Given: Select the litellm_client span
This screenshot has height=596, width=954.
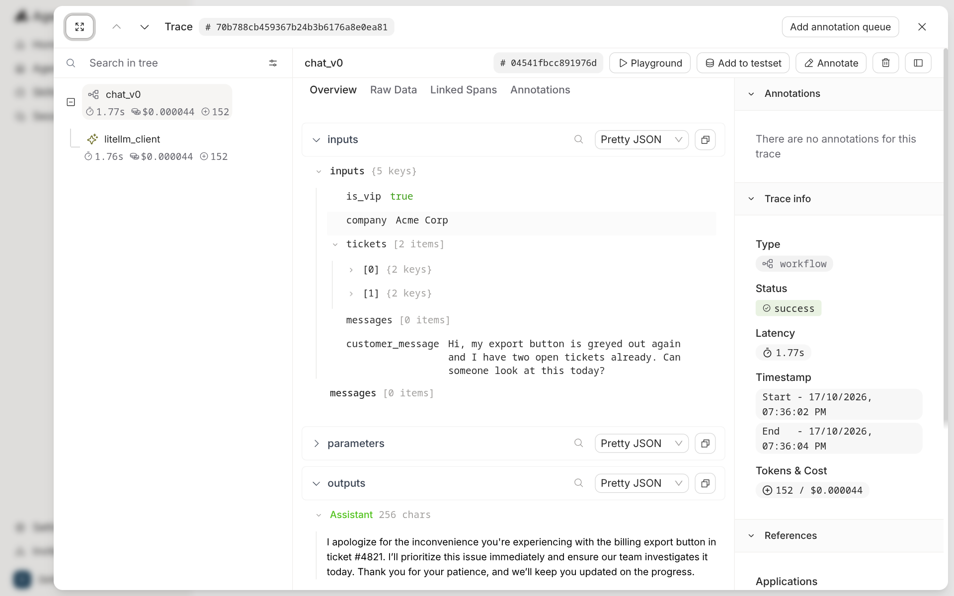Looking at the screenshot, I should pos(157,148).
